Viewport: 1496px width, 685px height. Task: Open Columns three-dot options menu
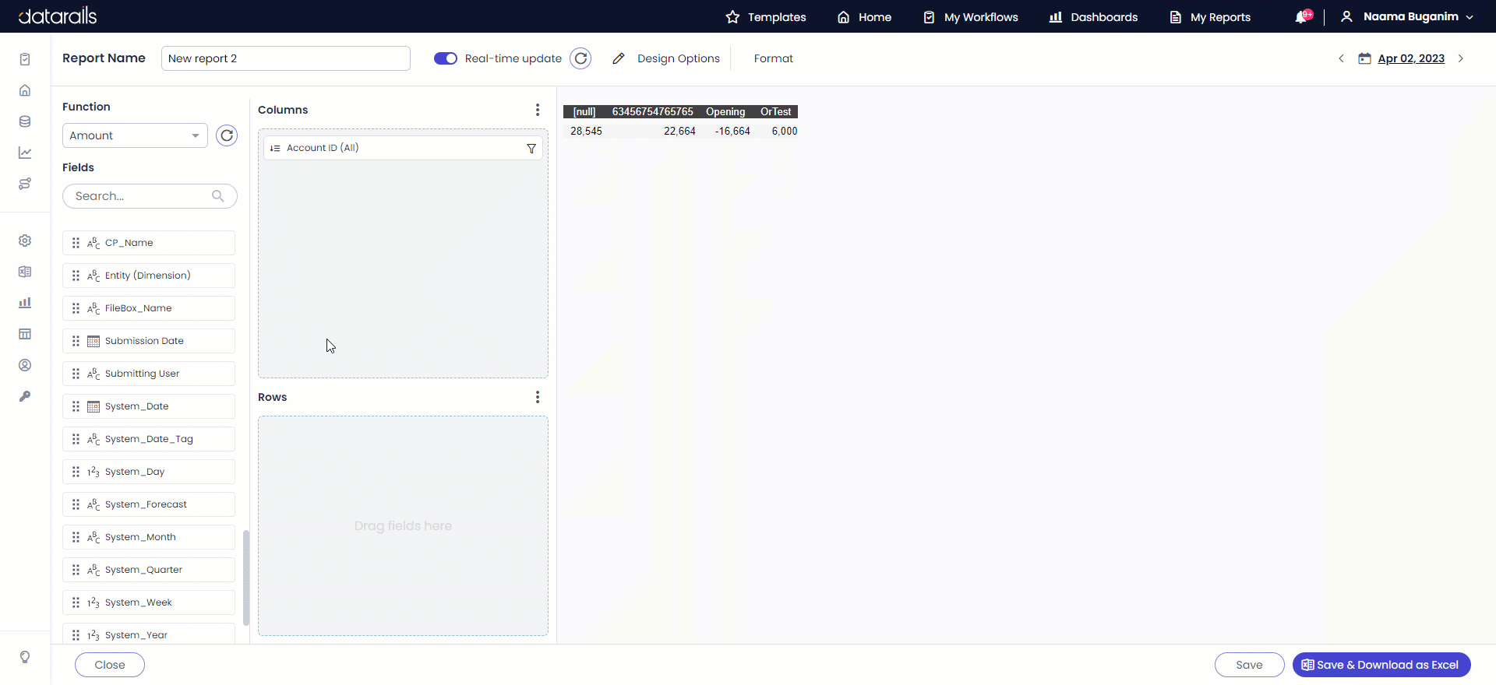(537, 110)
